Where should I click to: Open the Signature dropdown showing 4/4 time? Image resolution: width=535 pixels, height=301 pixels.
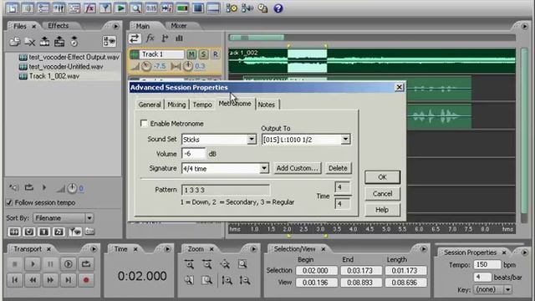(x=264, y=168)
